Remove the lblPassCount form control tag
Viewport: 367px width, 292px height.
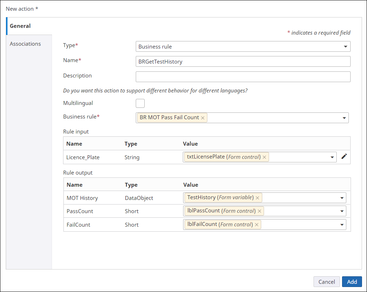pyautogui.click(x=259, y=211)
